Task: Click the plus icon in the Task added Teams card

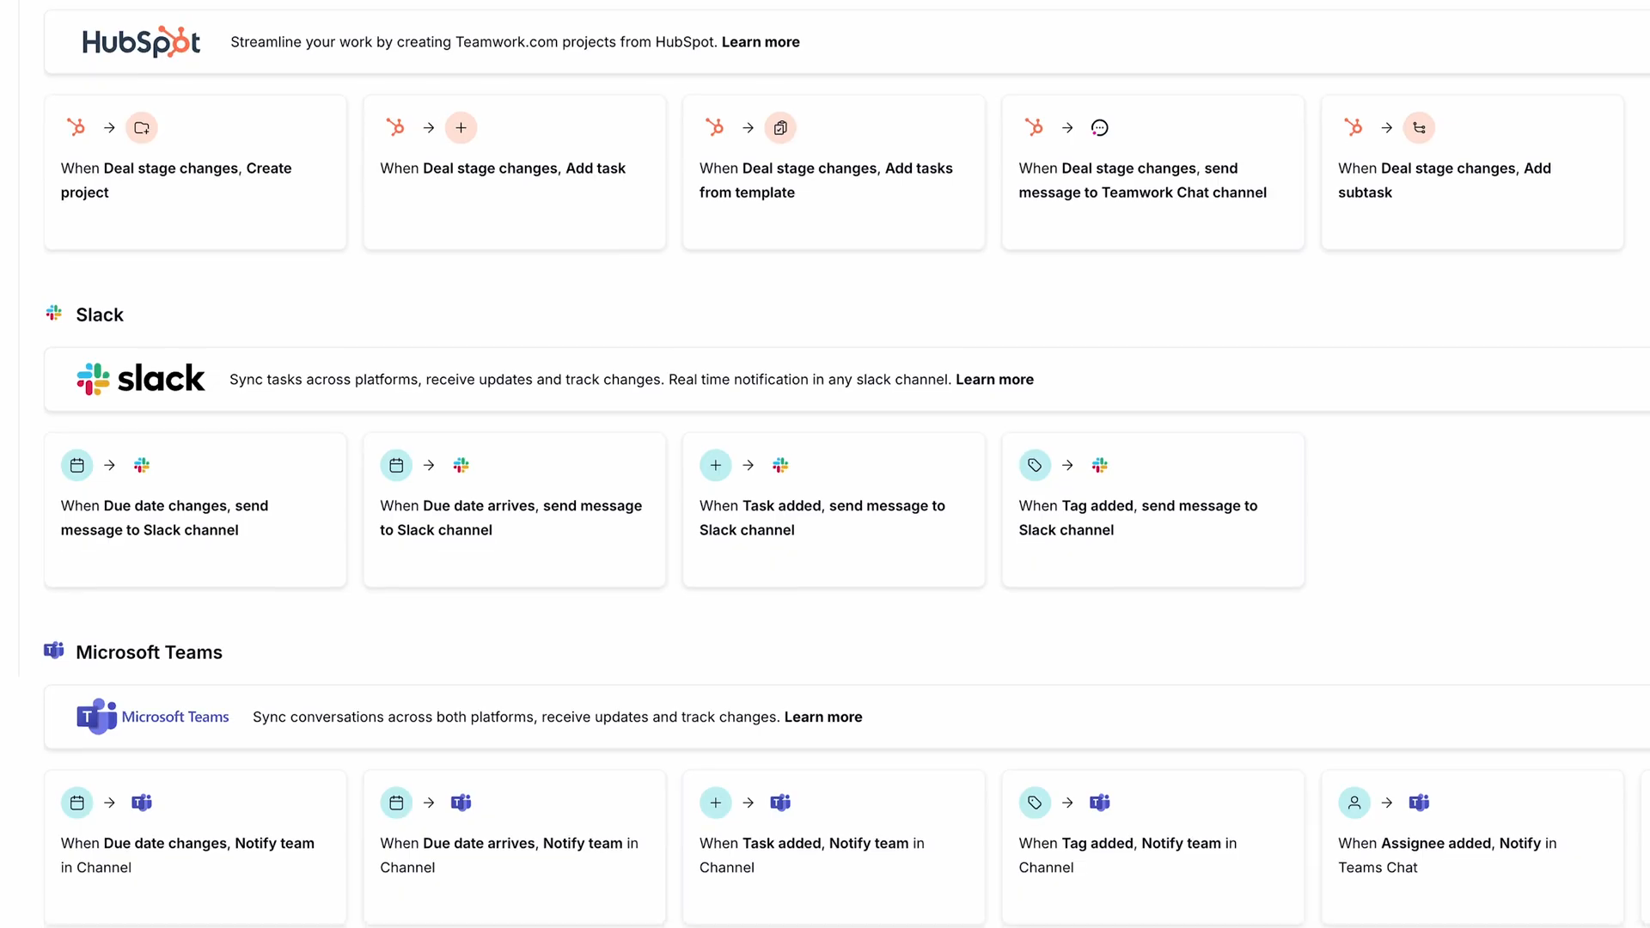Action: [x=716, y=803]
